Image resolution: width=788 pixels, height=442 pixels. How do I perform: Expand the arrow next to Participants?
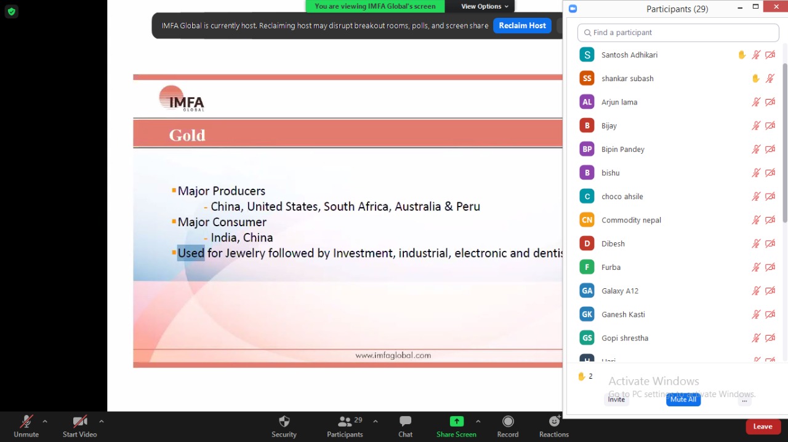click(x=376, y=422)
